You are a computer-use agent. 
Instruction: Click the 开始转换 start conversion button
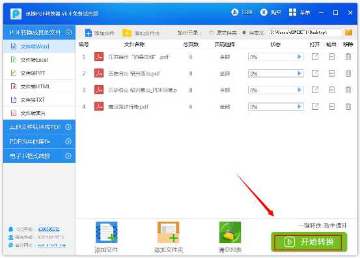309,242
